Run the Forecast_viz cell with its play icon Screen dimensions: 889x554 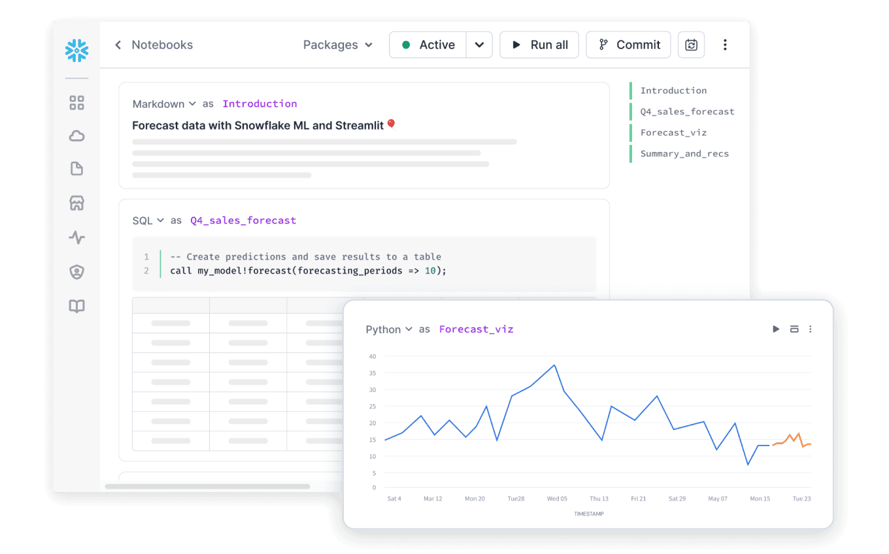[x=776, y=329]
